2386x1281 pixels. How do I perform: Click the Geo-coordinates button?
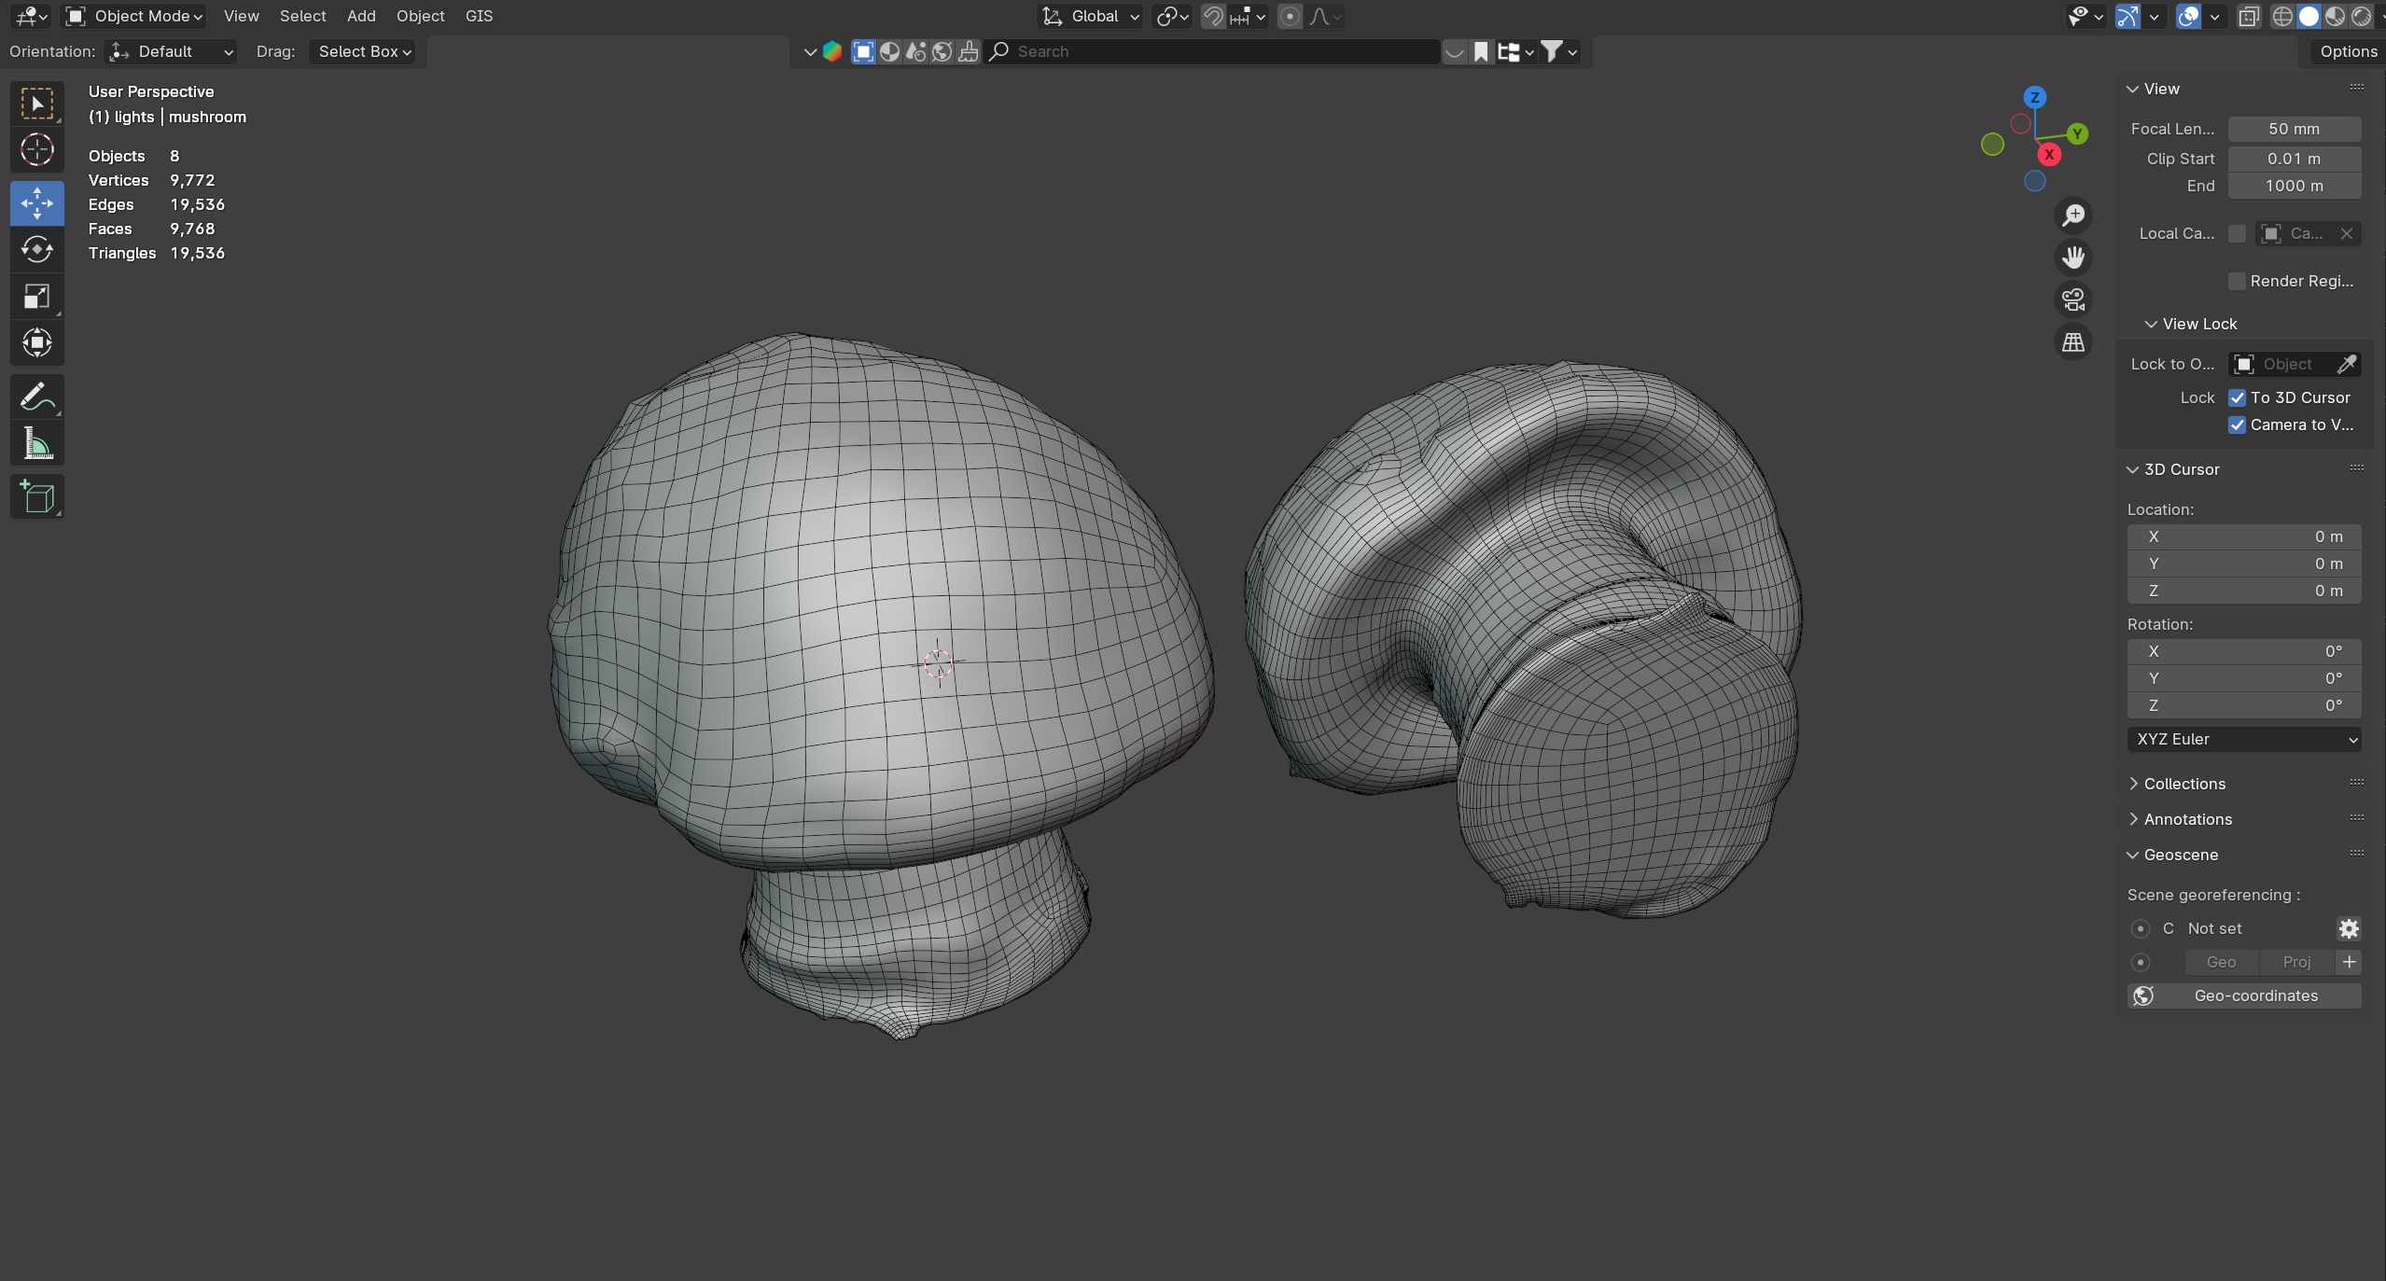coord(2243,996)
